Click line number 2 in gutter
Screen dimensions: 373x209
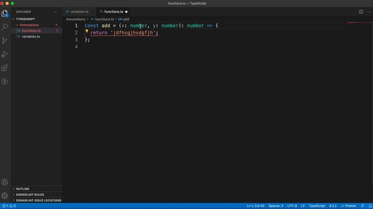coord(76,33)
